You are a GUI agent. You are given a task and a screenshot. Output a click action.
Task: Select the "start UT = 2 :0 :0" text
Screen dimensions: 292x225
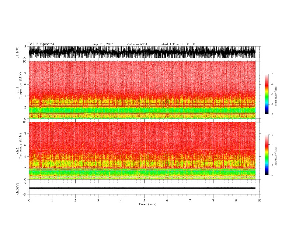(178, 44)
